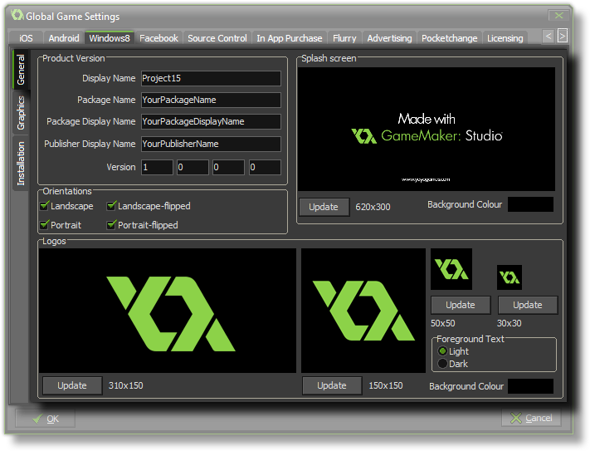Cancel the Global Game Settings dialog
This screenshot has height=451, width=590.
pos(531,418)
